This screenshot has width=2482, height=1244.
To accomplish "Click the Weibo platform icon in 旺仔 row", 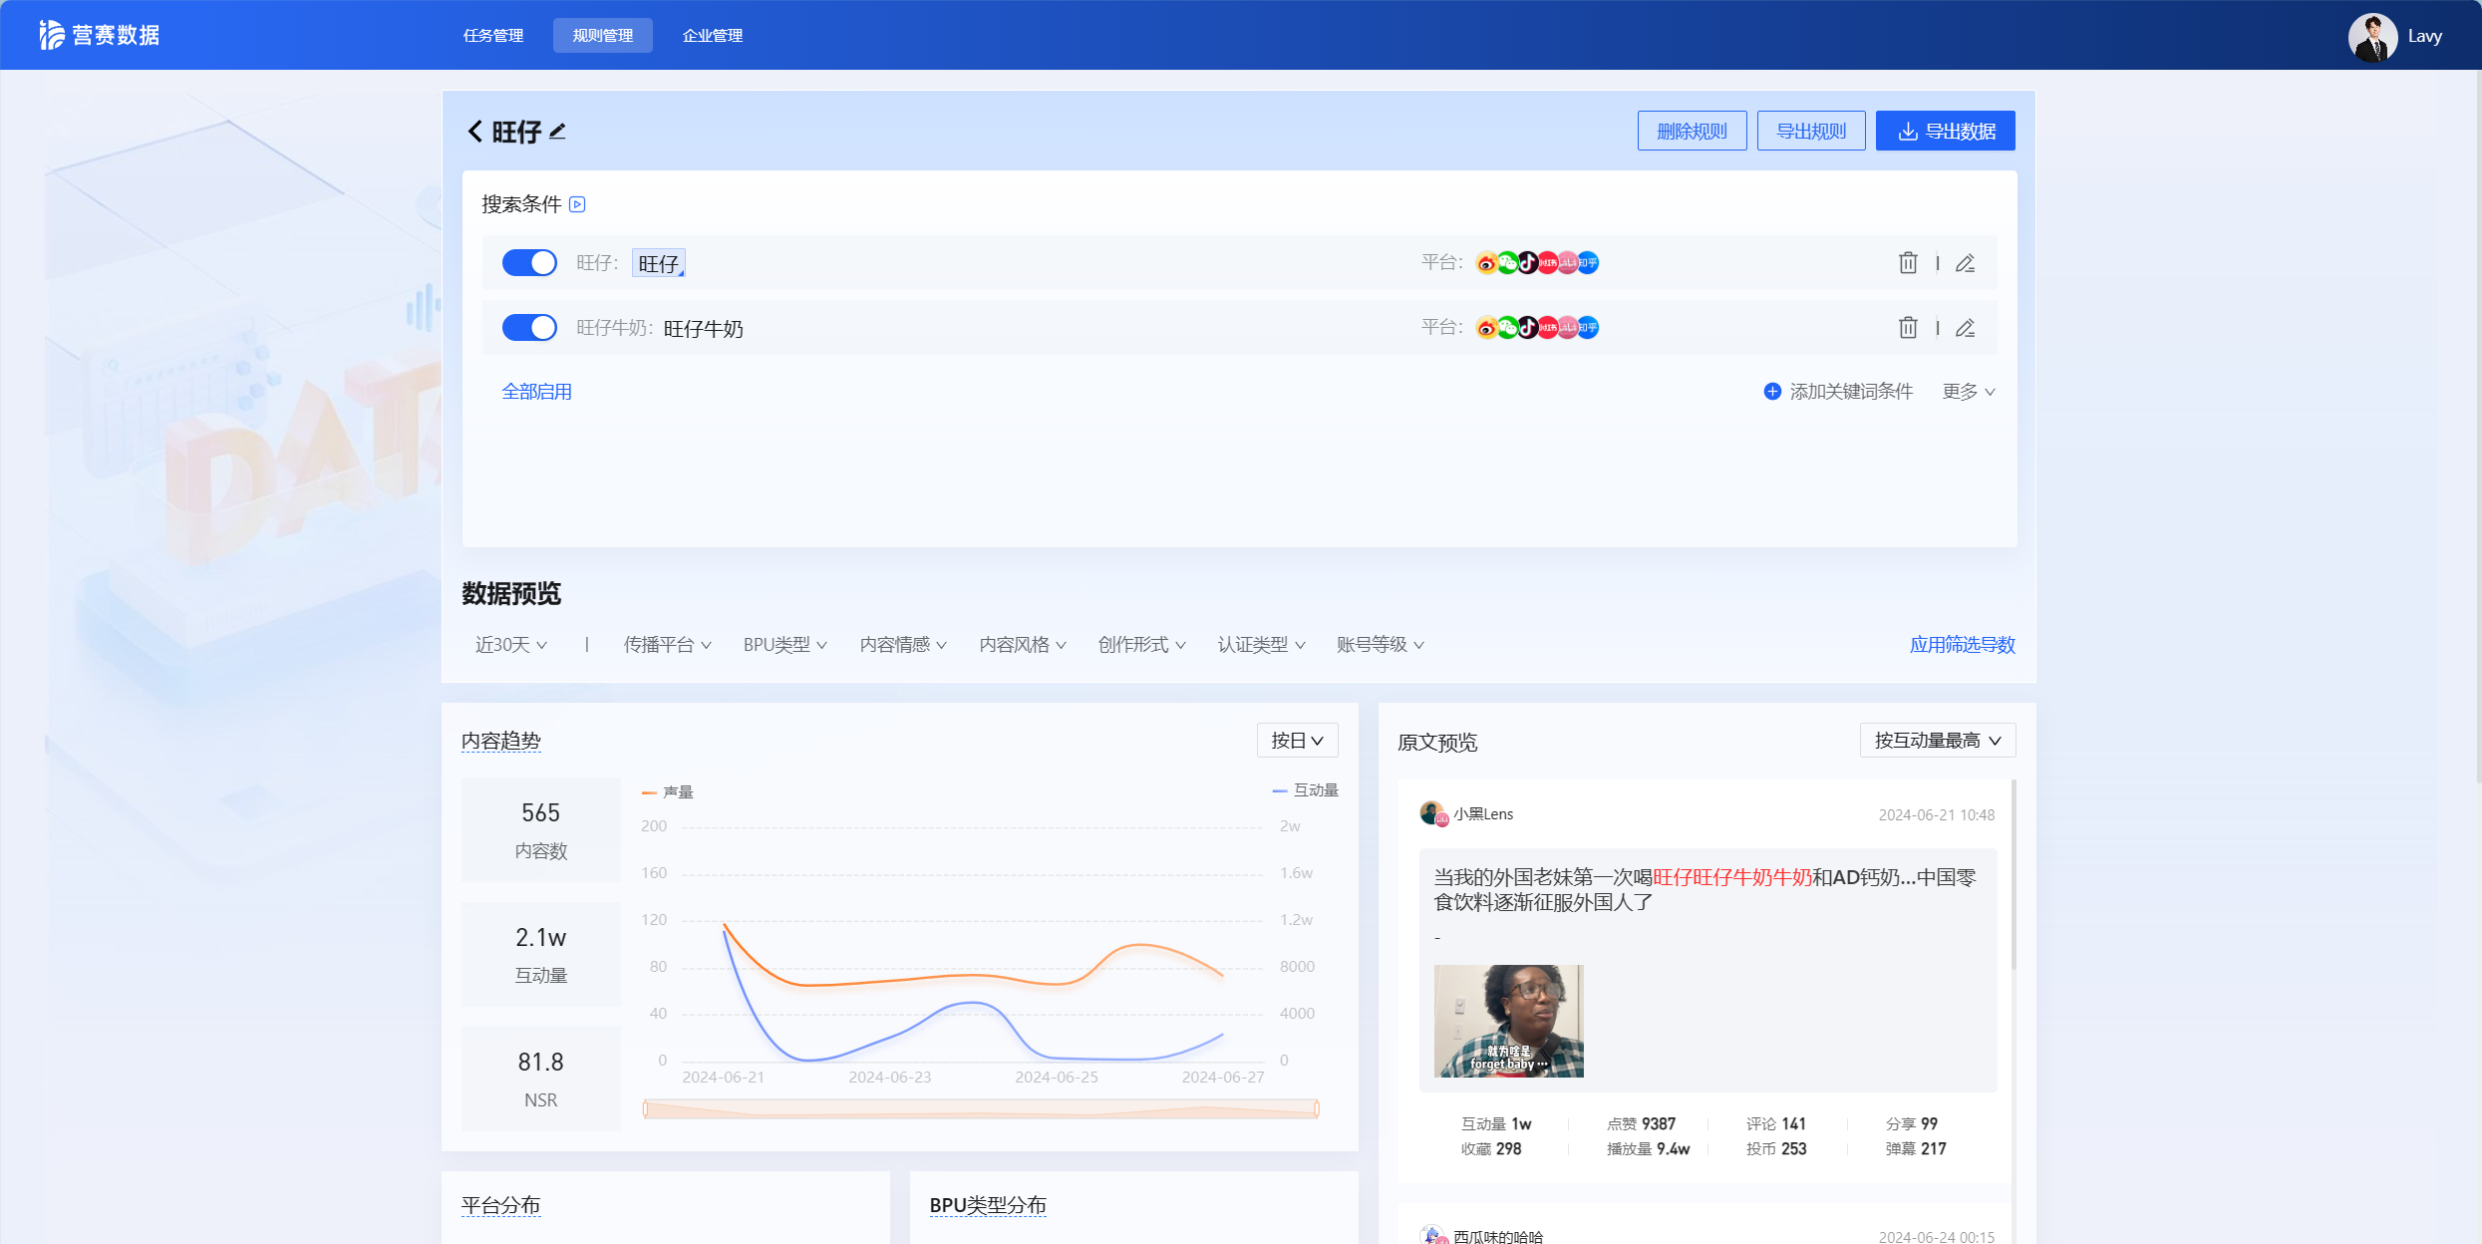I will tap(1486, 263).
